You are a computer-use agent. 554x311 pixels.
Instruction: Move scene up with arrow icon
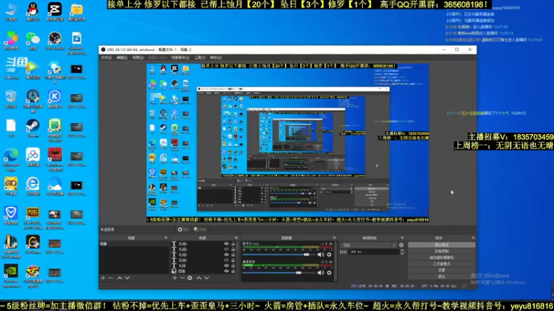click(x=120, y=278)
